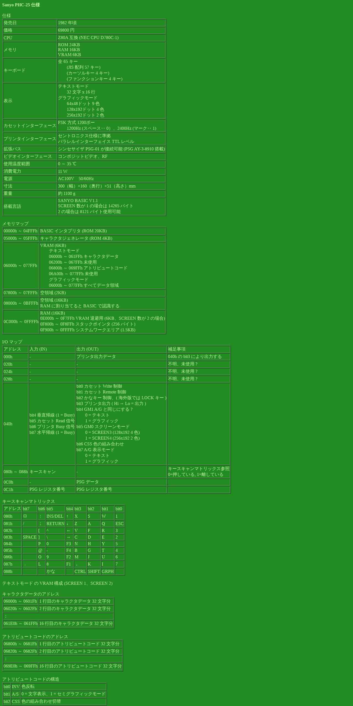Viewport: 353px width, 706px height.
Task: Click '空領域 (2KB)' cell
Action: pyautogui.click(x=103, y=293)
